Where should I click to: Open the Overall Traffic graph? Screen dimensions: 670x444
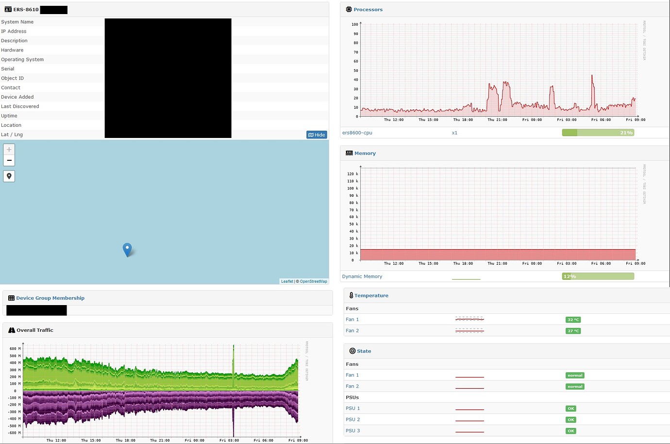click(158, 392)
